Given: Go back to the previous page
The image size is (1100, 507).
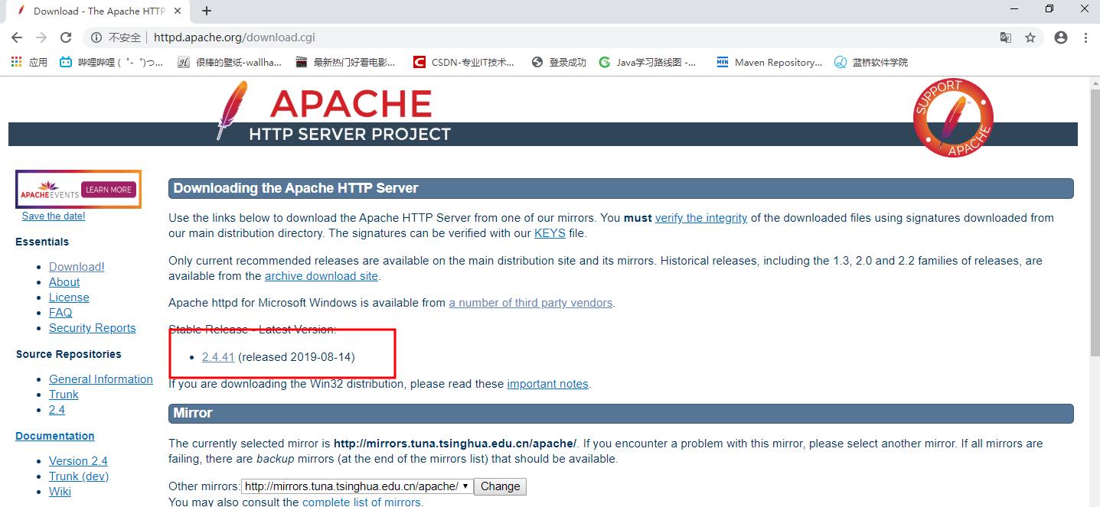Looking at the screenshot, I should point(17,37).
